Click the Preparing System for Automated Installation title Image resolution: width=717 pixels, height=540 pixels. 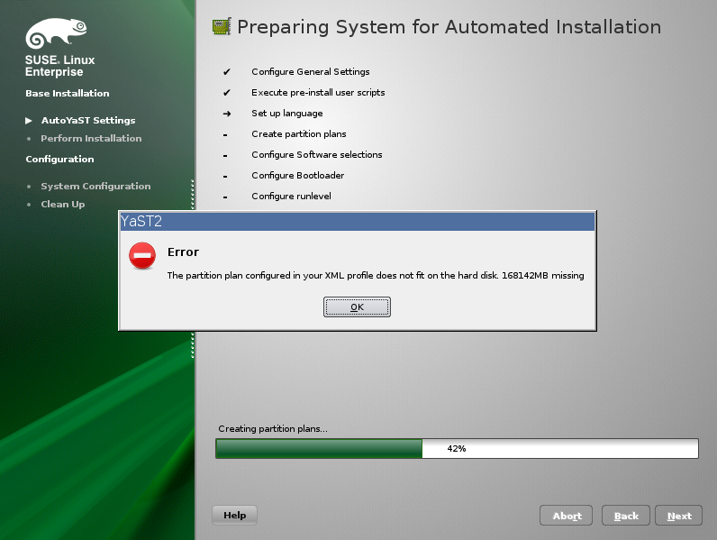pos(449,27)
